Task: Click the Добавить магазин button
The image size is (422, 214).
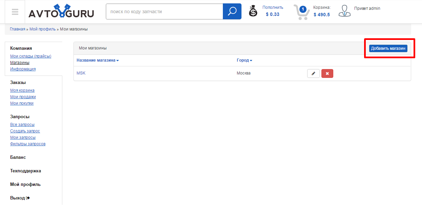Action: [x=388, y=48]
